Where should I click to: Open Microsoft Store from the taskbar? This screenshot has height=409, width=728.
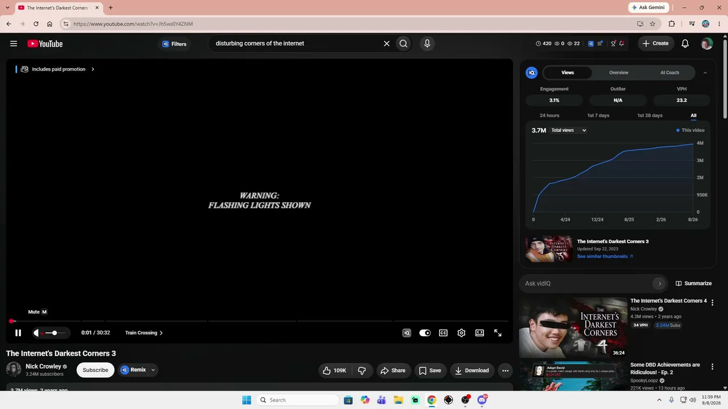tap(348, 400)
